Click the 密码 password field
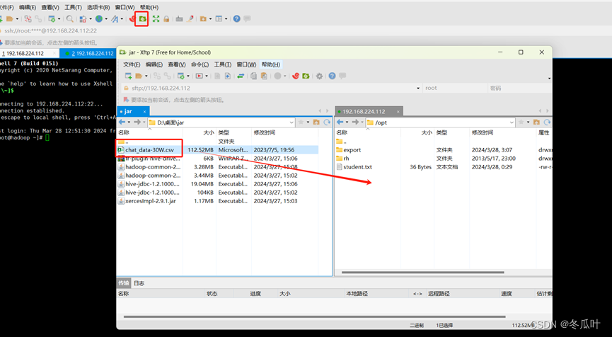The width and height of the screenshot is (612, 337). click(x=519, y=88)
